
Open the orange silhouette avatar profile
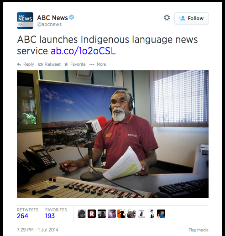121,214
